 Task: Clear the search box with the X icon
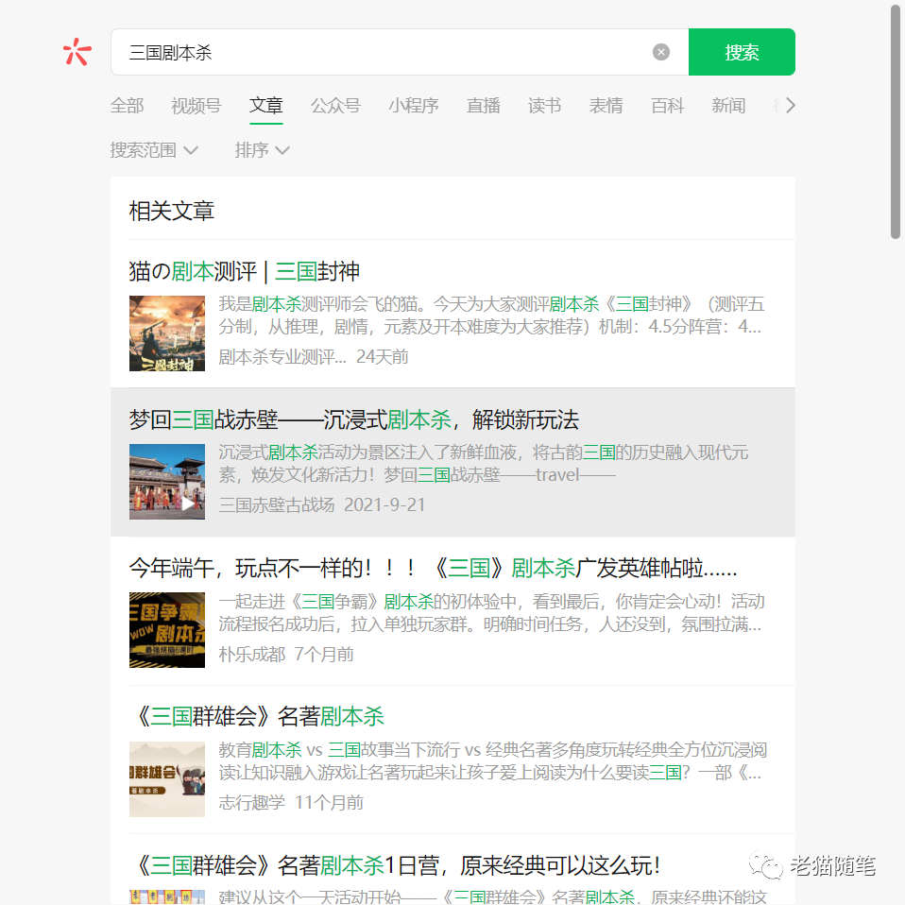pyautogui.click(x=661, y=52)
